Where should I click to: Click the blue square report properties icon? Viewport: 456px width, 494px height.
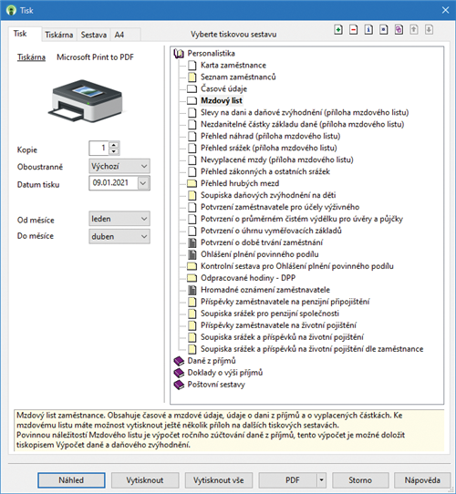(383, 30)
